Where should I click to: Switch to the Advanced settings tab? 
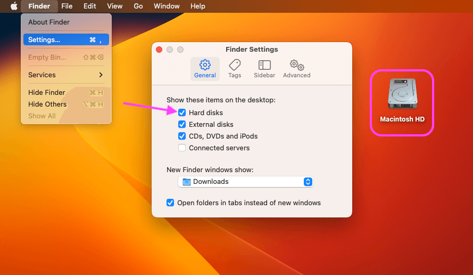(296, 69)
